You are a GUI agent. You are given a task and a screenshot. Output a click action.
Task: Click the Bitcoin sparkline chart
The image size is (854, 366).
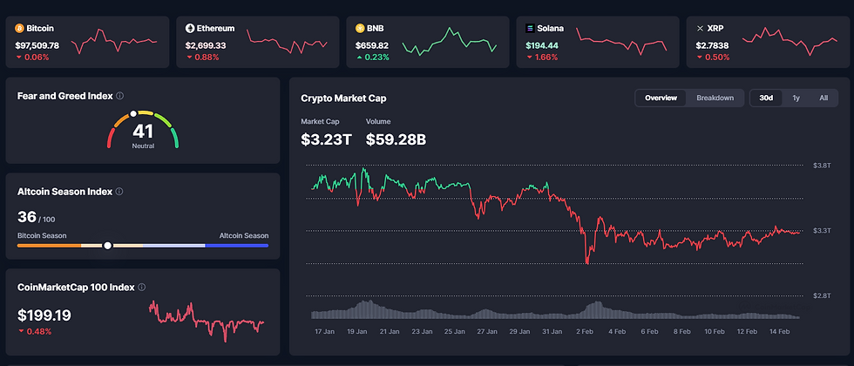tap(114, 42)
